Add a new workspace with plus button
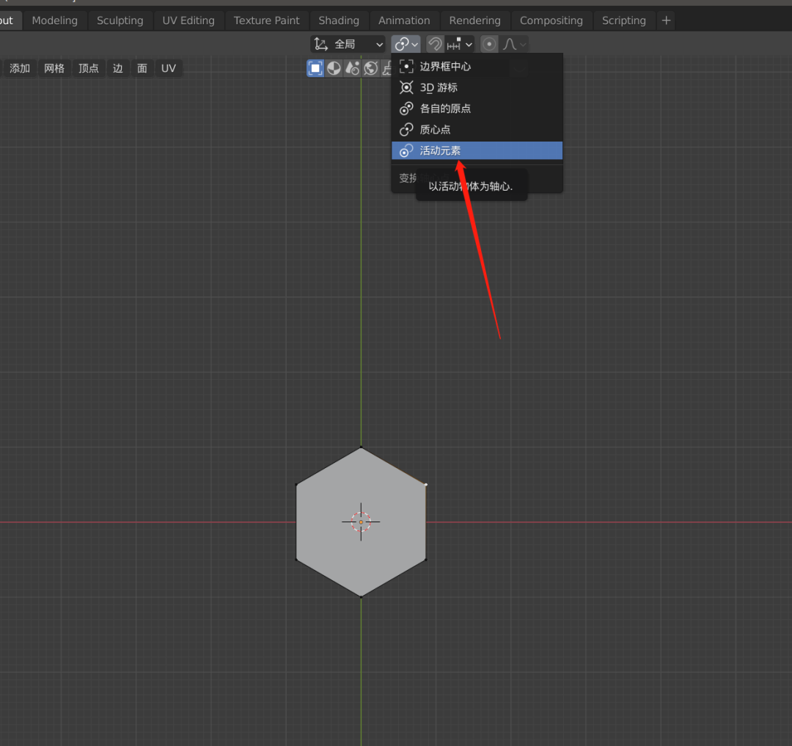This screenshot has height=746, width=792. tap(666, 21)
